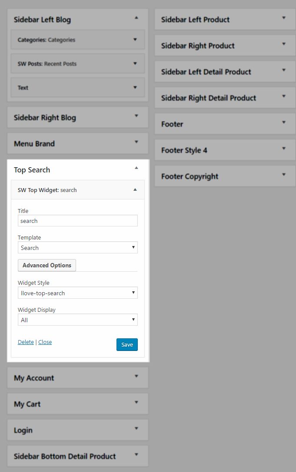Open the Widget Style dropdown
296x472 pixels.
77,293
